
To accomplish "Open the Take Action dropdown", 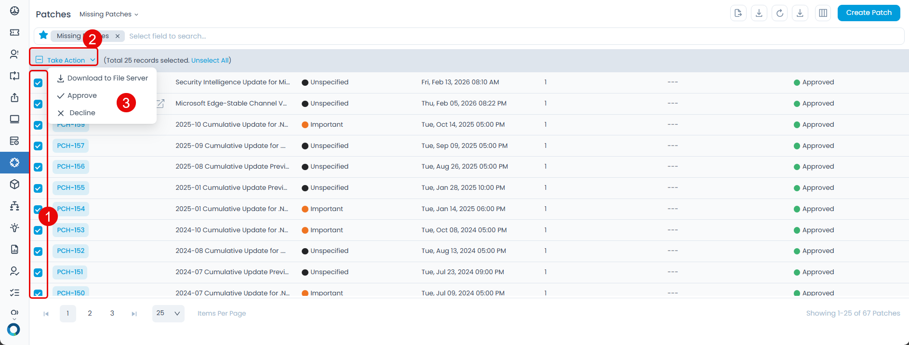I will pyautogui.click(x=66, y=60).
